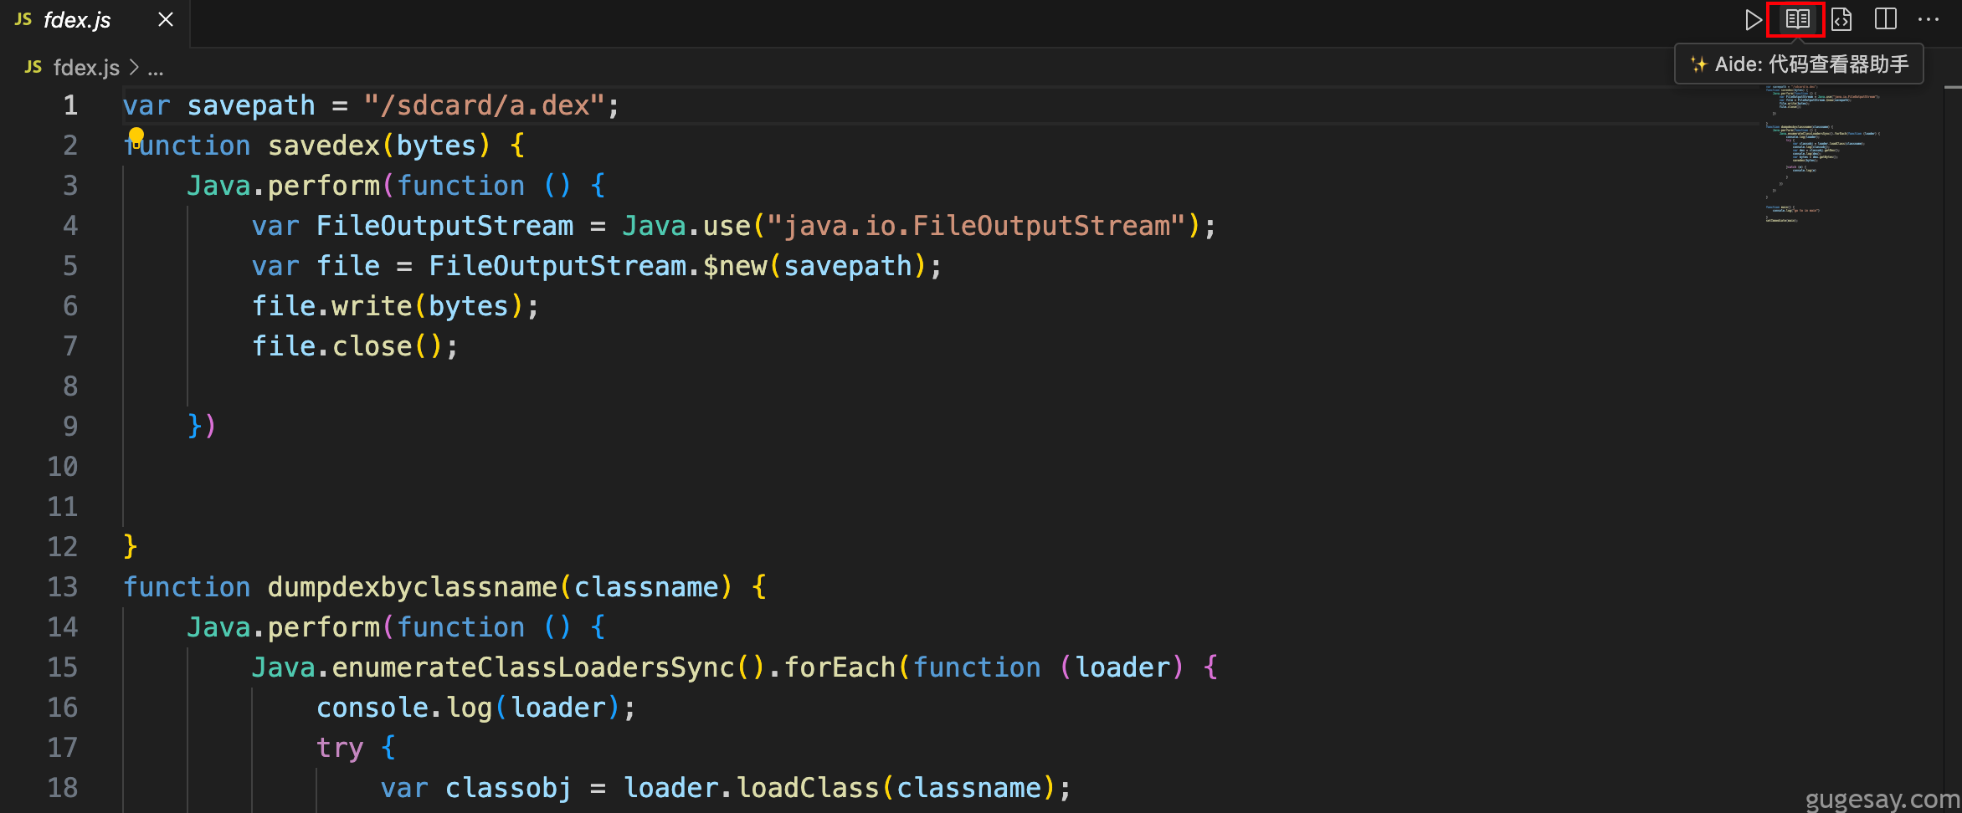Open the Aide code viewer helper

1797,19
